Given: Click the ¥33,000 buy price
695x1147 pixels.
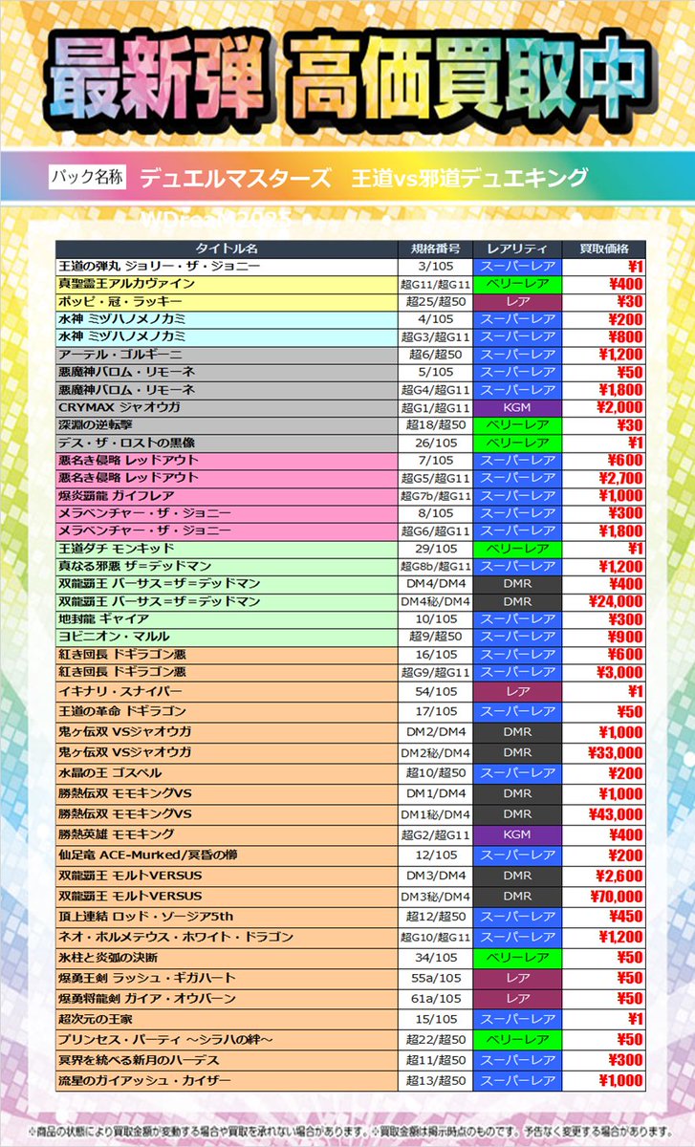Looking at the screenshot, I should click(616, 753).
